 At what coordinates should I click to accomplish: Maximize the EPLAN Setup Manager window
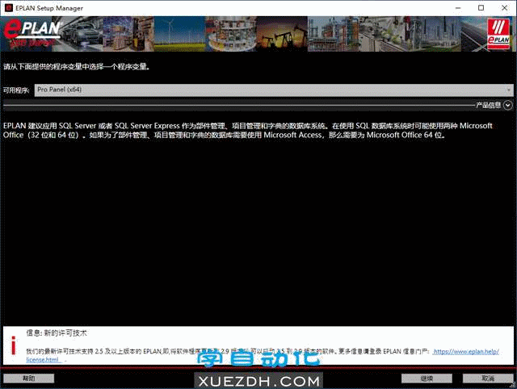tap(481, 8)
